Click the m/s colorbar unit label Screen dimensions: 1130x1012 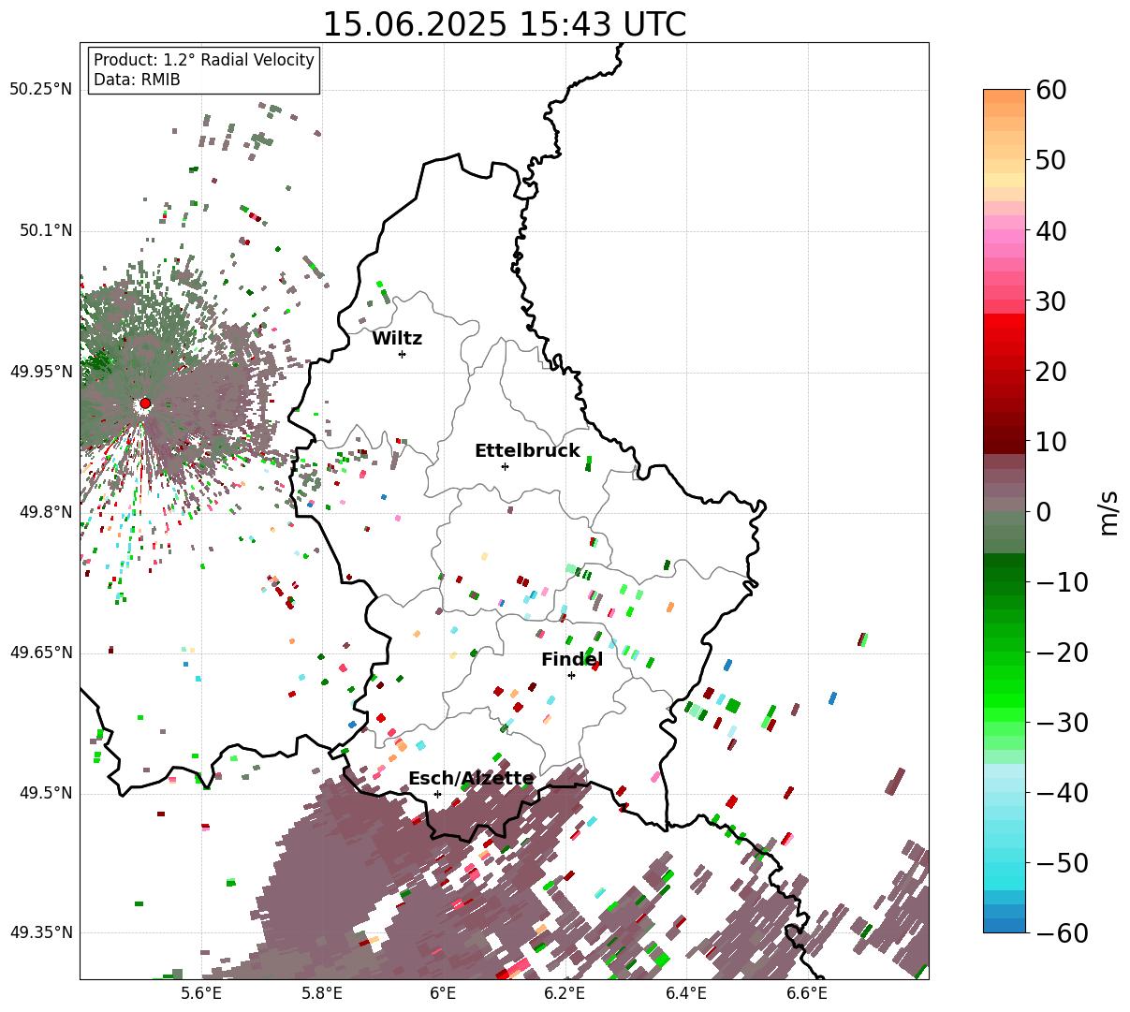(x=1110, y=513)
